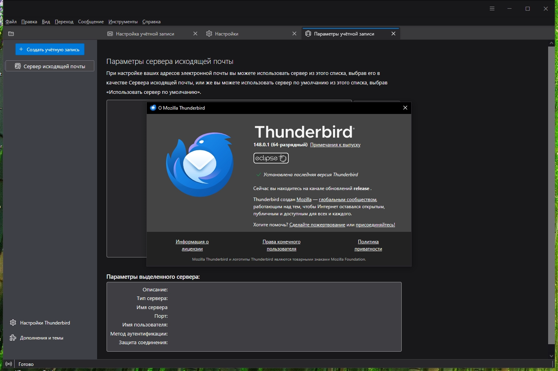Close the Параметры учётной записи tab
Viewport: 558px width, 371px height.
[x=393, y=34]
